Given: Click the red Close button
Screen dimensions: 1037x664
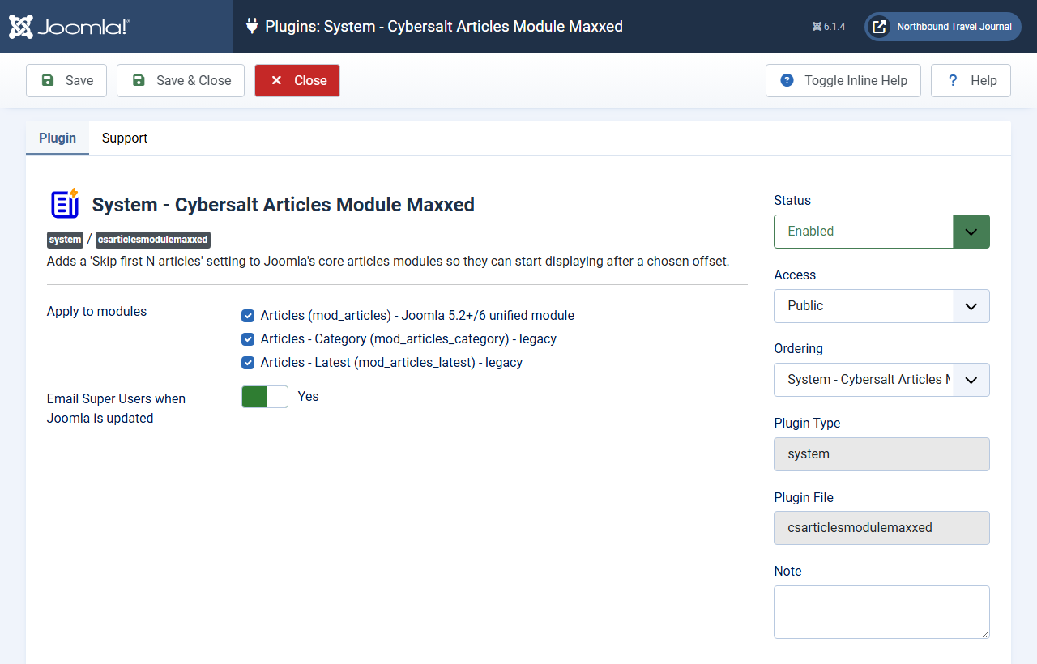Looking at the screenshot, I should (x=297, y=81).
